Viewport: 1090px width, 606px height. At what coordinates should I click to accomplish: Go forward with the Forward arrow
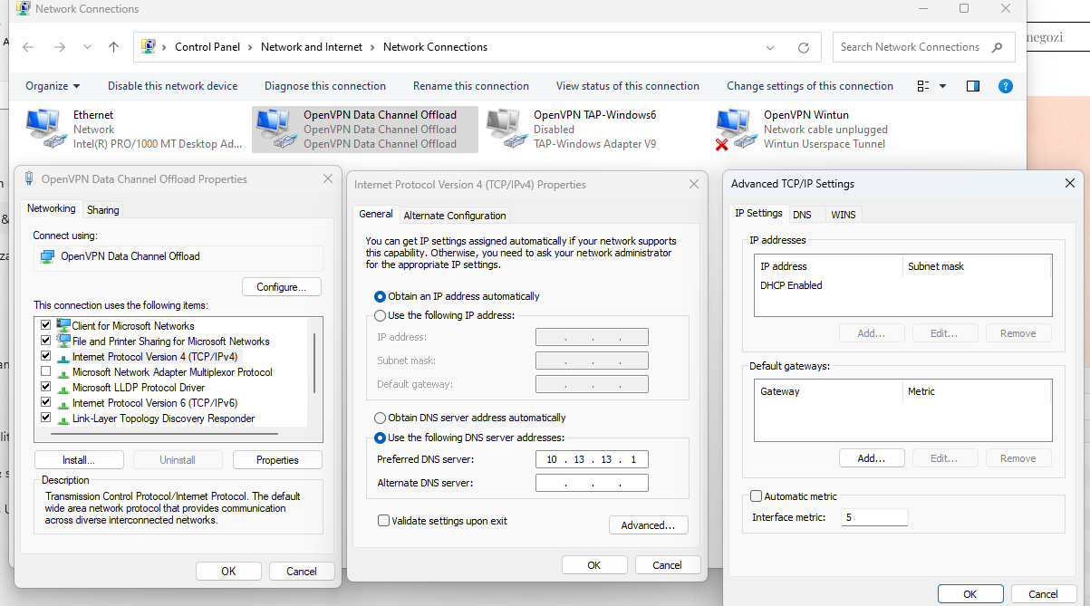point(59,47)
